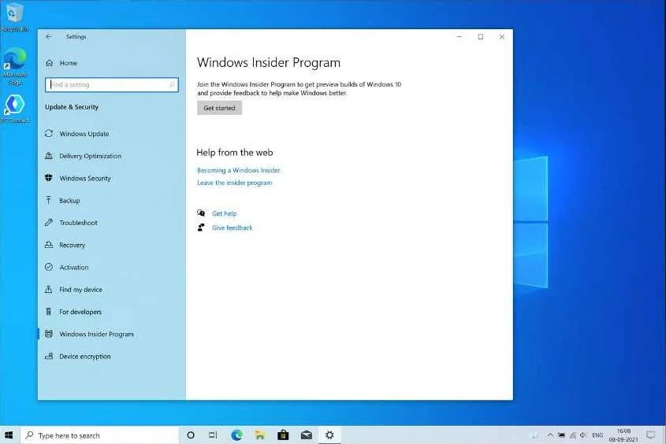The height and width of the screenshot is (444, 666).
Task: Click the Get started button
Action: [x=219, y=108]
